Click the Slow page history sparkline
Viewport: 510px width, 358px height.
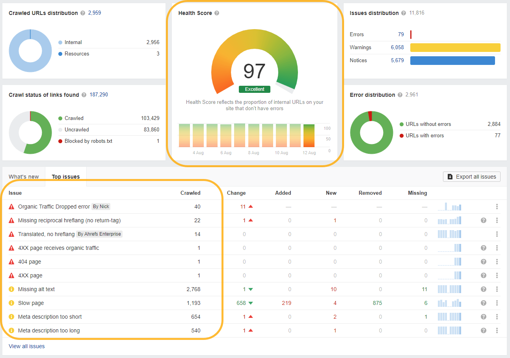click(449, 303)
